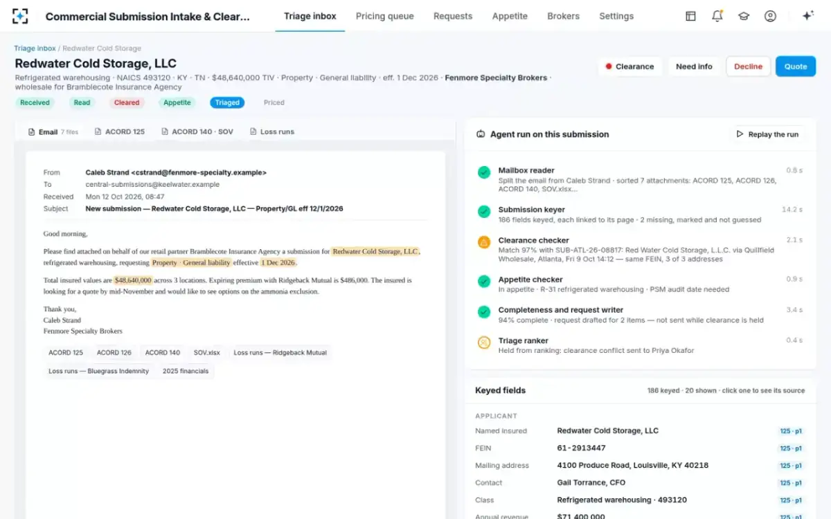Open the user profile icon
Screen dimensions: 831x519
[770, 16]
